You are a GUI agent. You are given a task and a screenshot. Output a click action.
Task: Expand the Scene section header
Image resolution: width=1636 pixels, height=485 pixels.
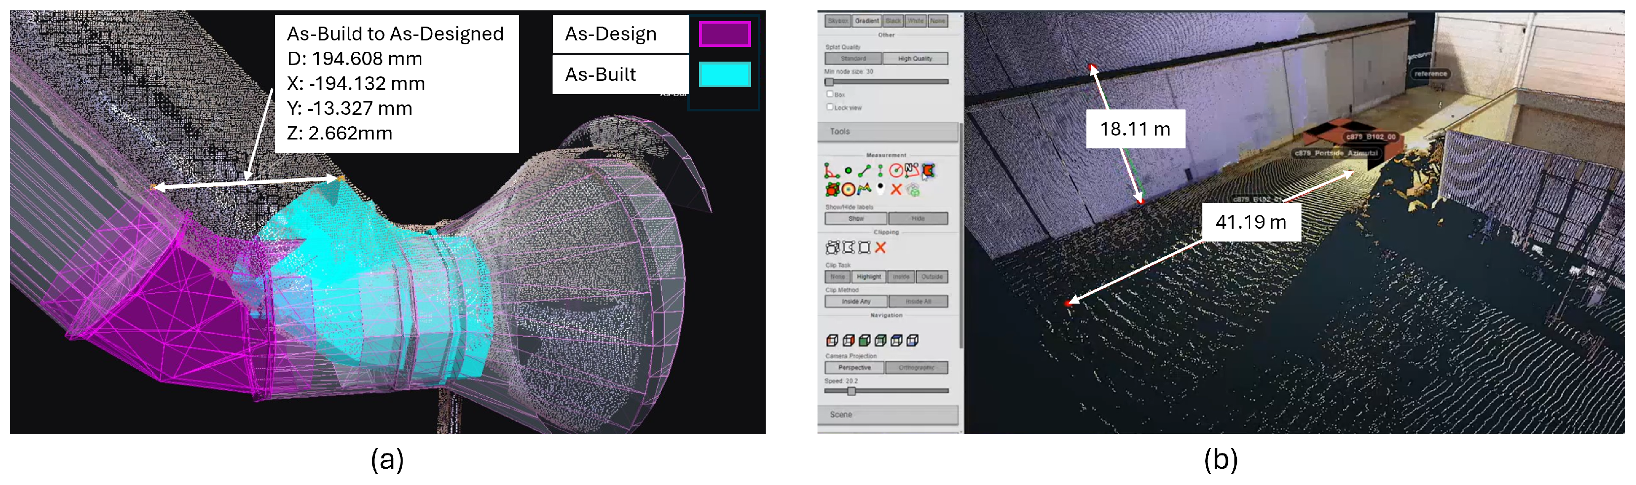click(887, 415)
